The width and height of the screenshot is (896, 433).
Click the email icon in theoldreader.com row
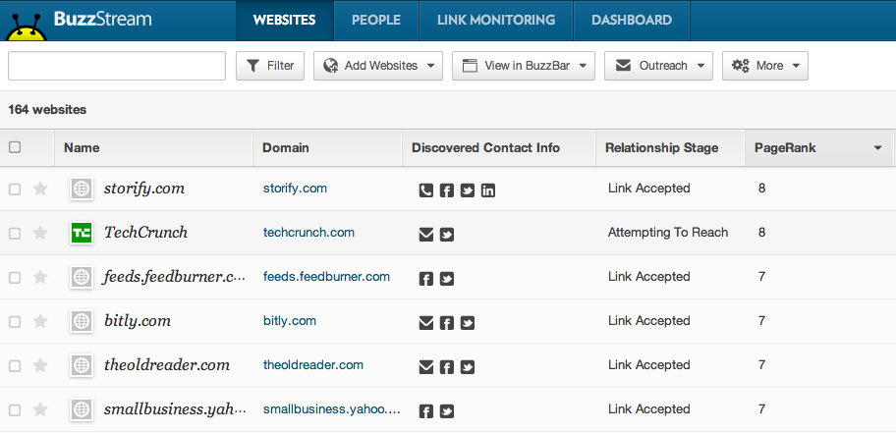point(426,367)
